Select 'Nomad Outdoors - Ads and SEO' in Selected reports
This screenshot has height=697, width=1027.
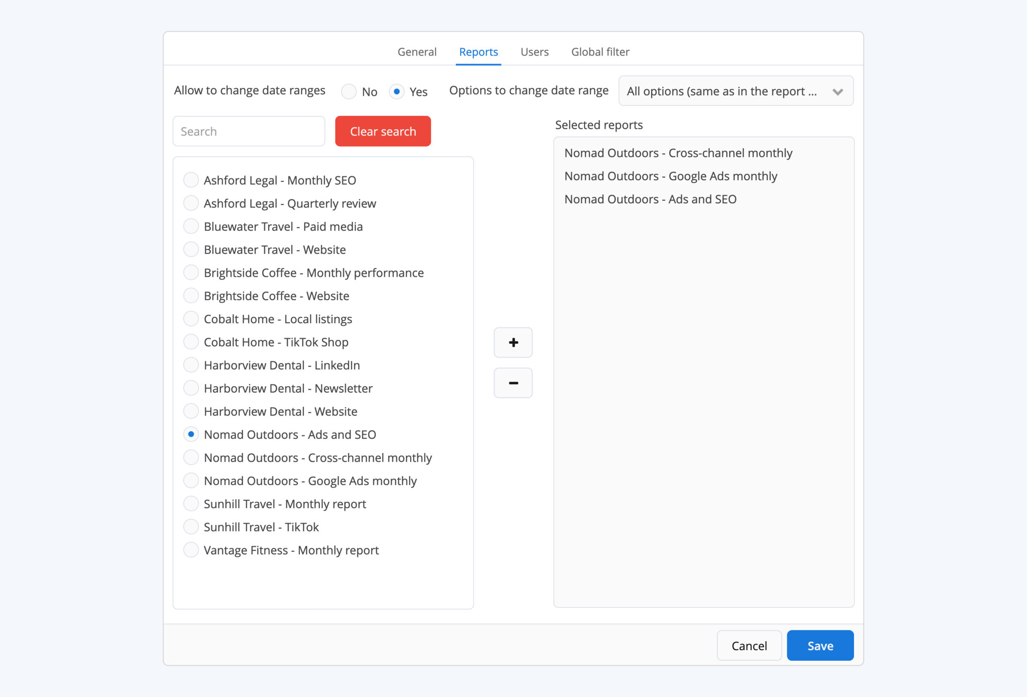[650, 199]
